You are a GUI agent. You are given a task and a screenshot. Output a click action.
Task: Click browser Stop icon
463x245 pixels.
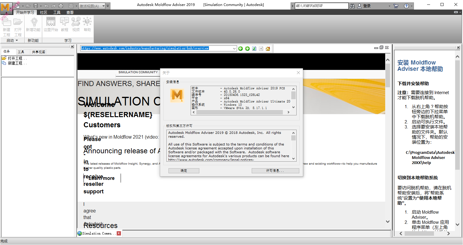pos(261,49)
